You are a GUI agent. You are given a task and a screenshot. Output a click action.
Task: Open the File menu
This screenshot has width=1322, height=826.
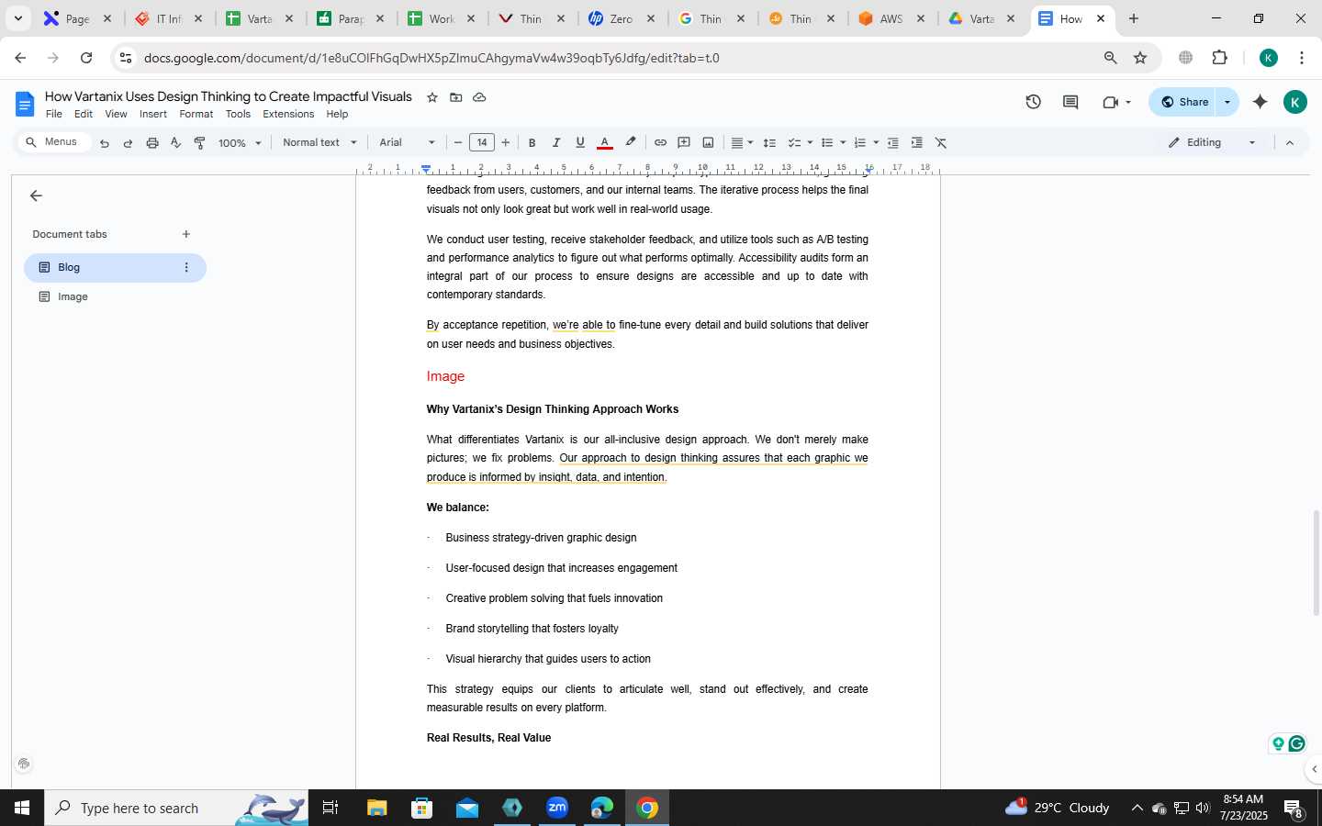coord(54,115)
